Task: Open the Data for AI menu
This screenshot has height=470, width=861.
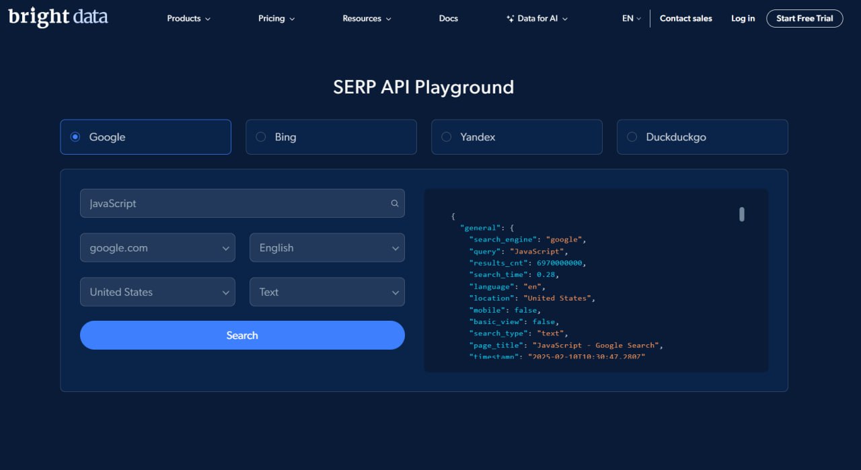Action: [x=537, y=19]
